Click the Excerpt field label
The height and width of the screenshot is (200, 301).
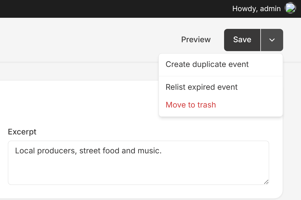click(22, 132)
